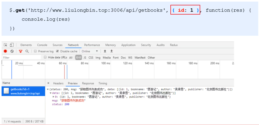Click the red record network log button
Screen dimensions: 259x125
tap(5, 51)
